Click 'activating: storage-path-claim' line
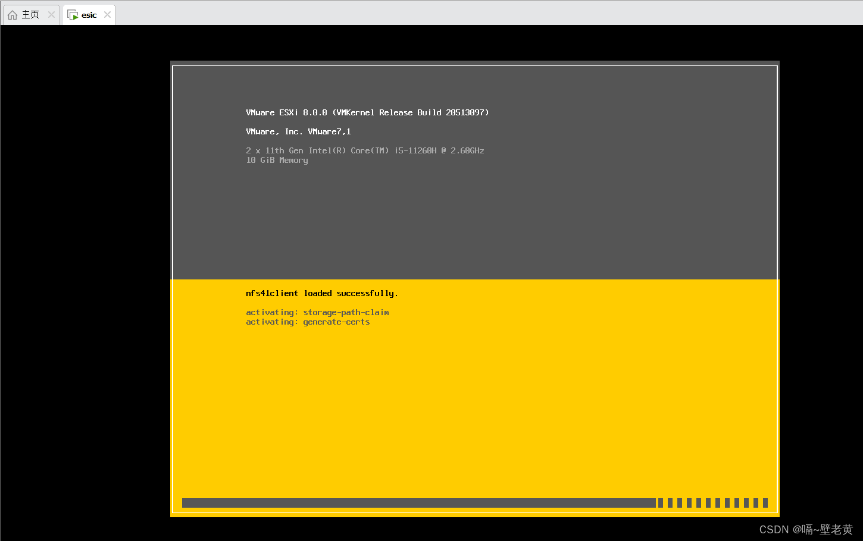 [317, 312]
